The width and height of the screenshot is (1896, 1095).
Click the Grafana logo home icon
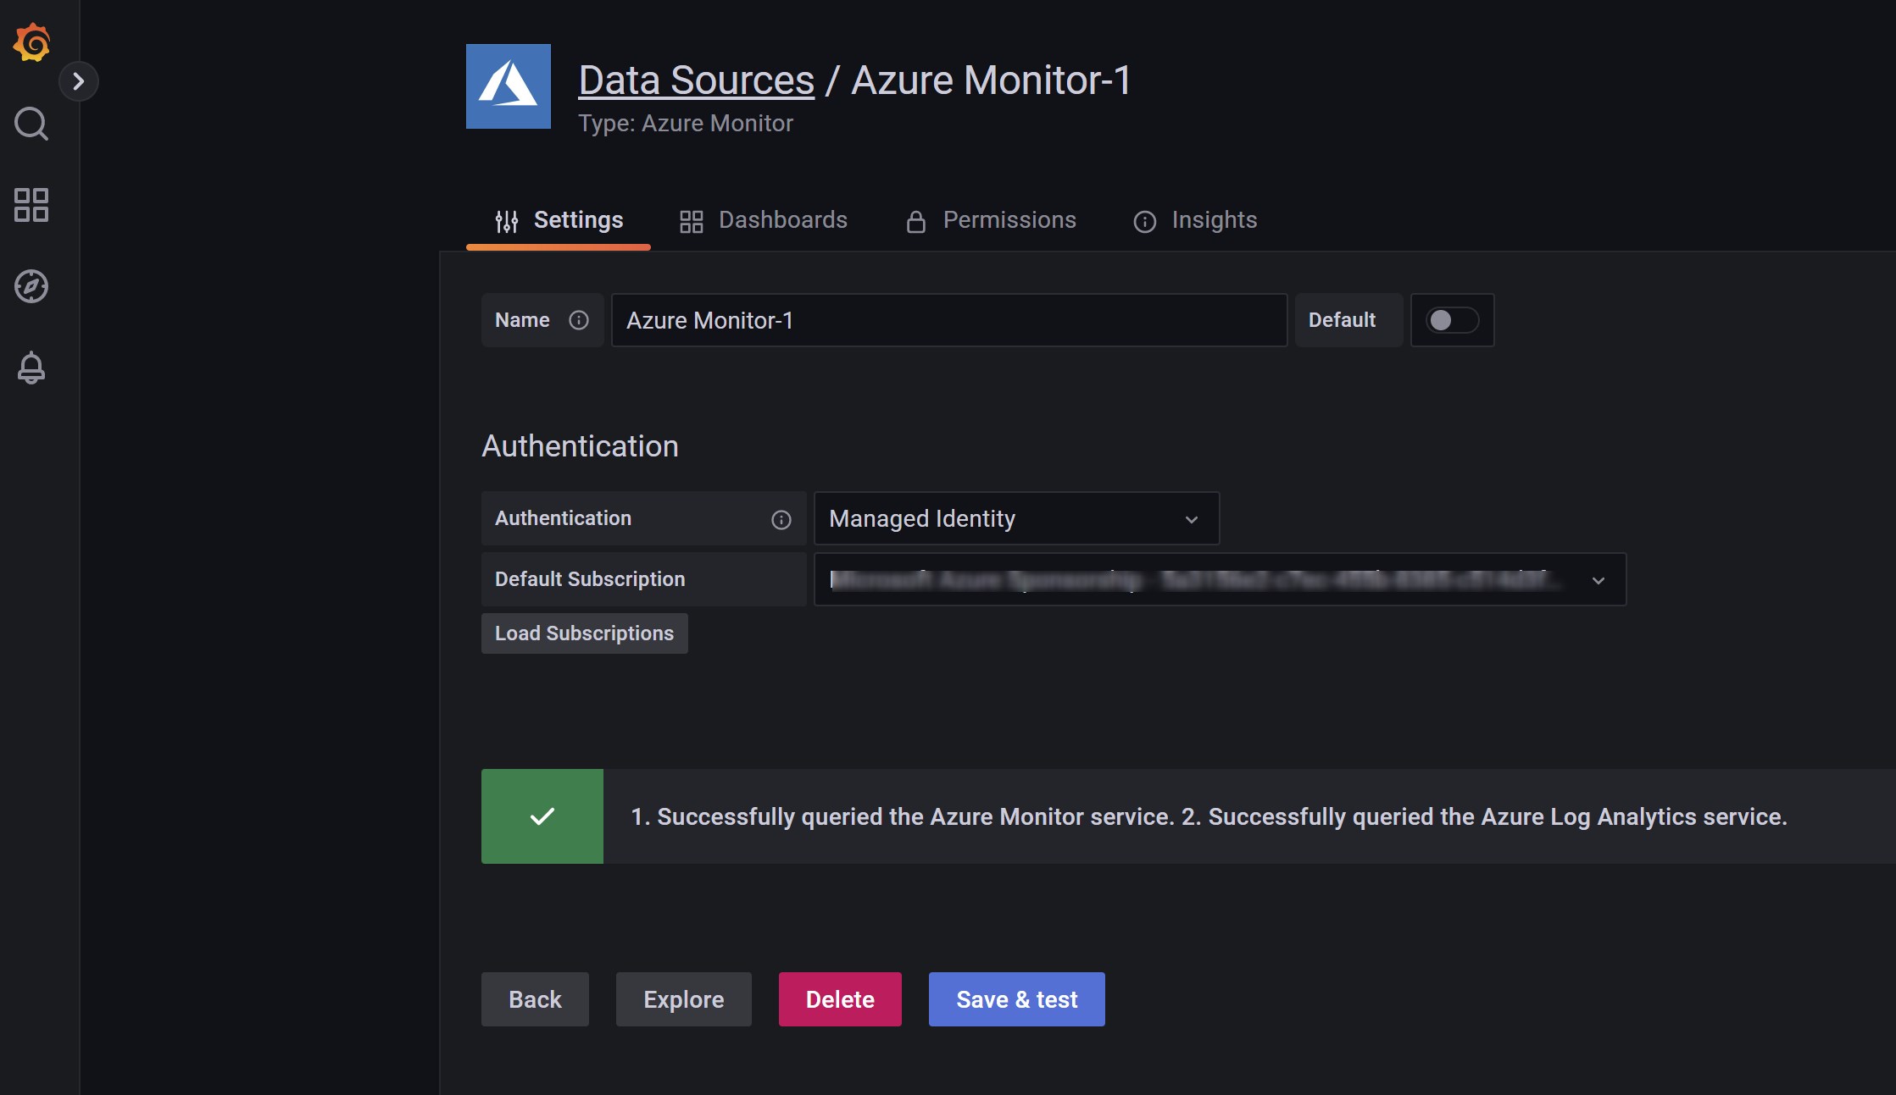click(x=31, y=42)
